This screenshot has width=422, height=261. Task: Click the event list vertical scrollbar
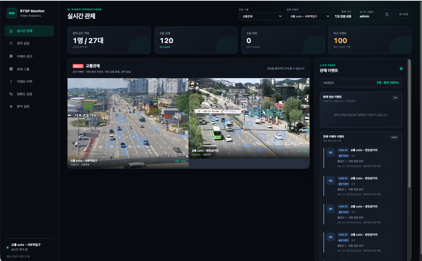[409, 123]
